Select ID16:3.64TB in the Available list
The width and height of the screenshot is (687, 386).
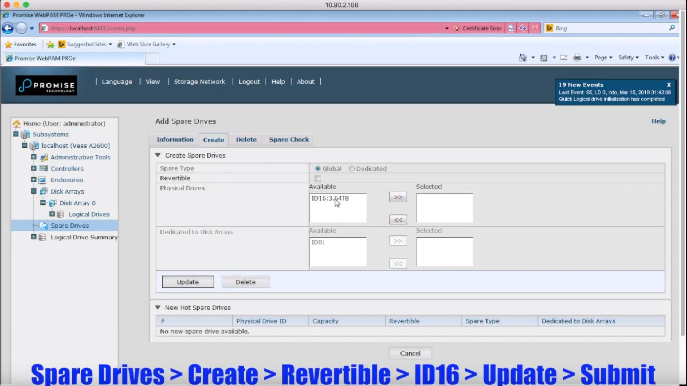330,198
